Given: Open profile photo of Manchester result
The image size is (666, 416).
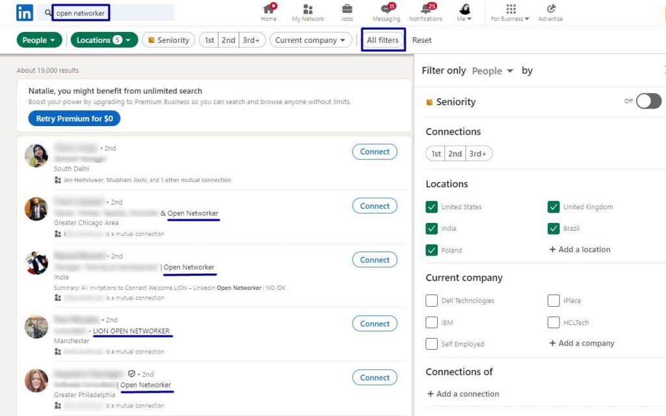Looking at the screenshot, I should pyautogui.click(x=36, y=327).
